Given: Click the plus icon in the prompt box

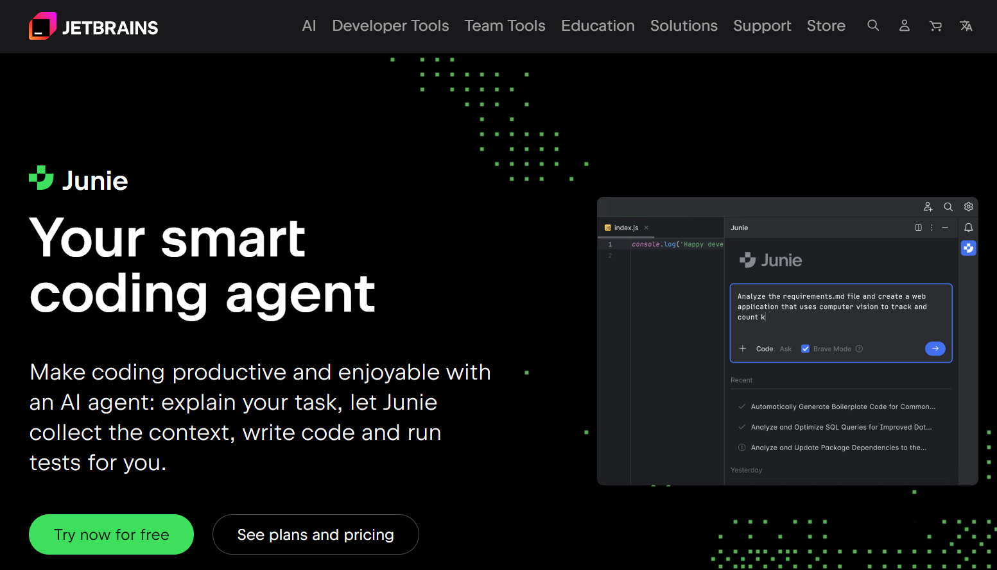Looking at the screenshot, I should click(x=743, y=348).
